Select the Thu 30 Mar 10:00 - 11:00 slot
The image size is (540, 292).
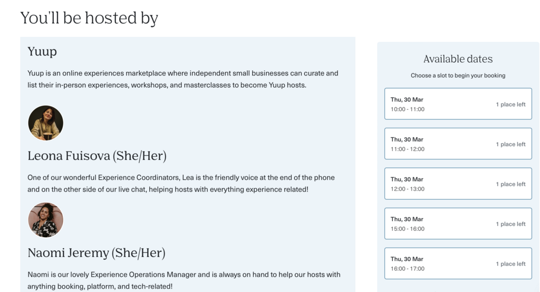pyautogui.click(x=458, y=104)
